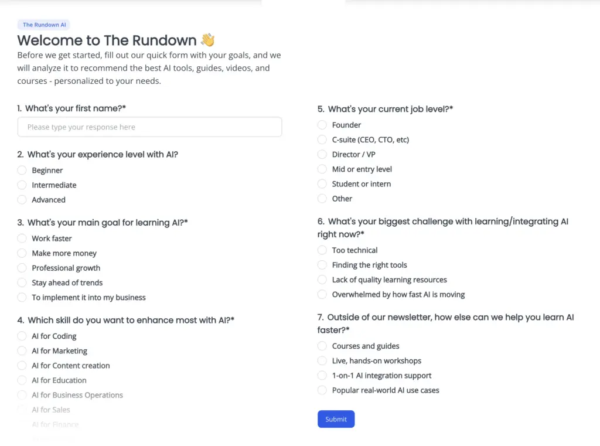Click the blue Submit button
600x446 pixels.
click(x=336, y=419)
